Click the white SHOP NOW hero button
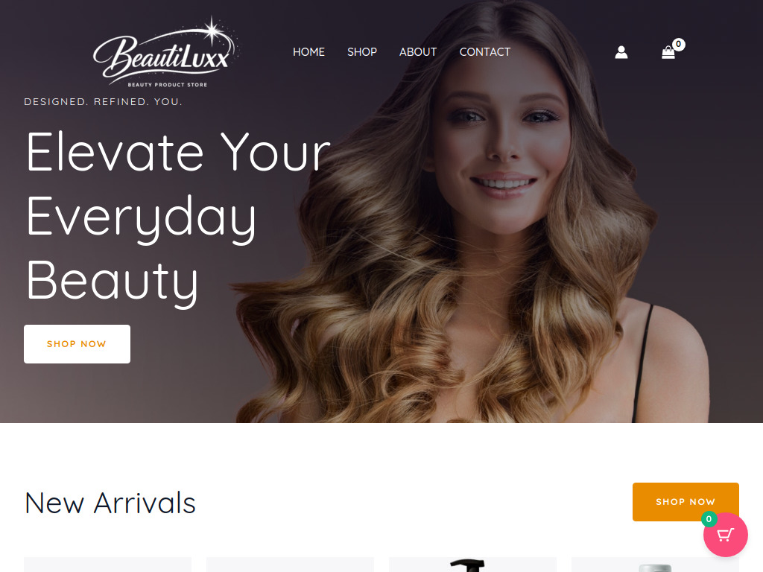763x572 pixels. [x=77, y=344]
